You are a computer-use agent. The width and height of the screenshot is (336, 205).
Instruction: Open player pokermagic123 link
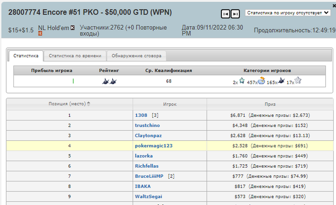click(154, 146)
